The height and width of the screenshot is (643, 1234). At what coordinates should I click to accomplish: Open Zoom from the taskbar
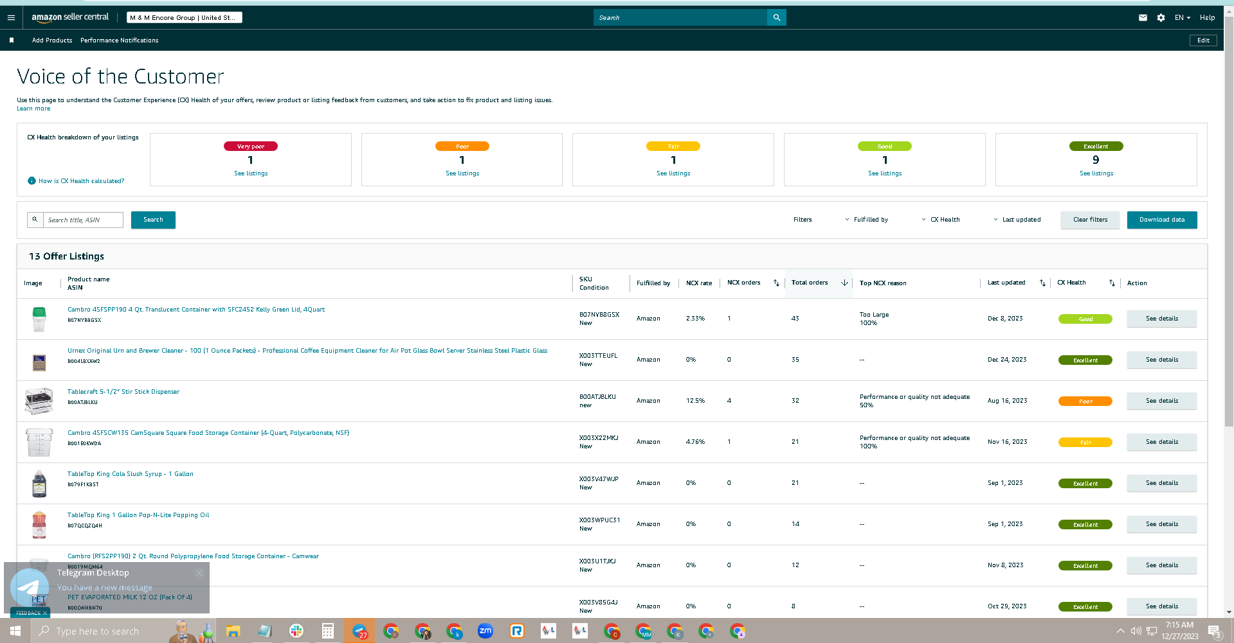tap(485, 631)
